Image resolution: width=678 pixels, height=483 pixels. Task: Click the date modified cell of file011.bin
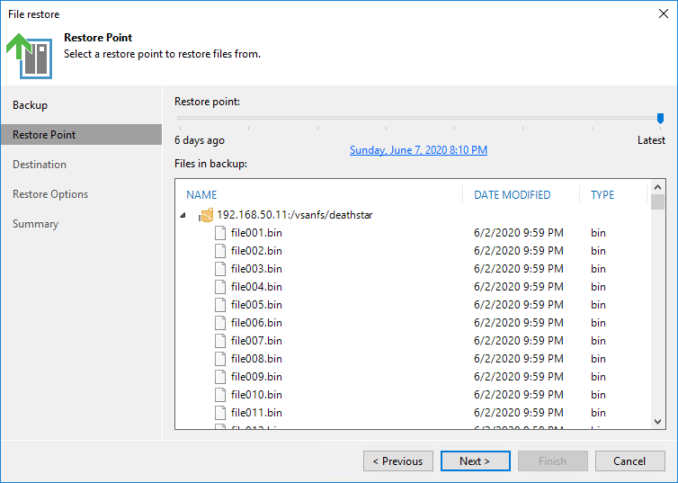click(519, 413)
